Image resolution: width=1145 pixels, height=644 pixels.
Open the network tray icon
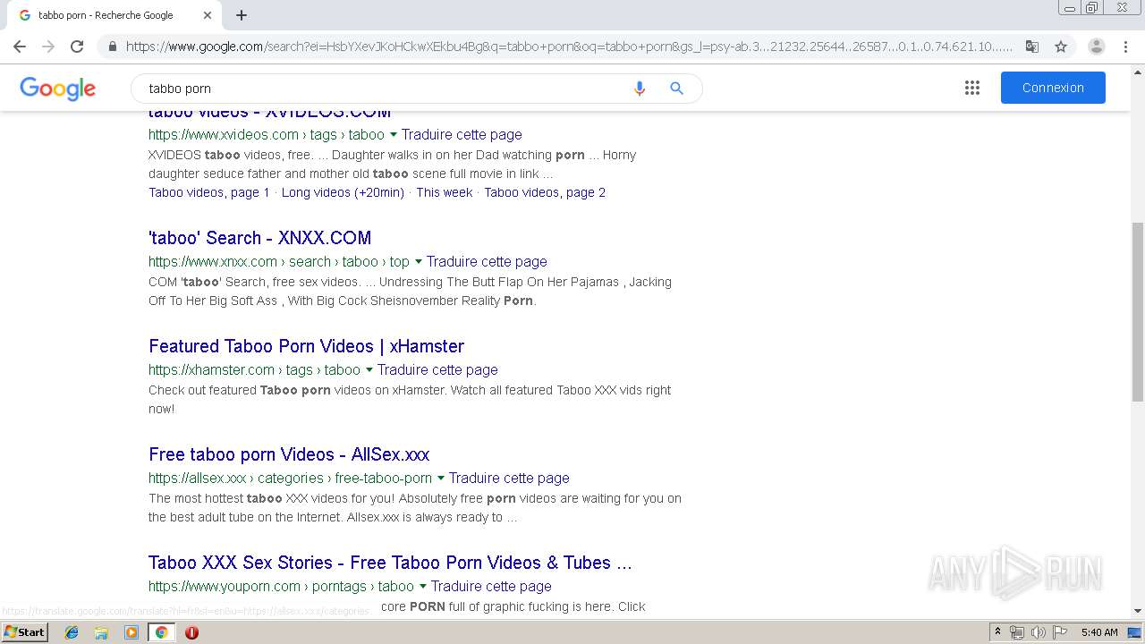coord(1017,632)
